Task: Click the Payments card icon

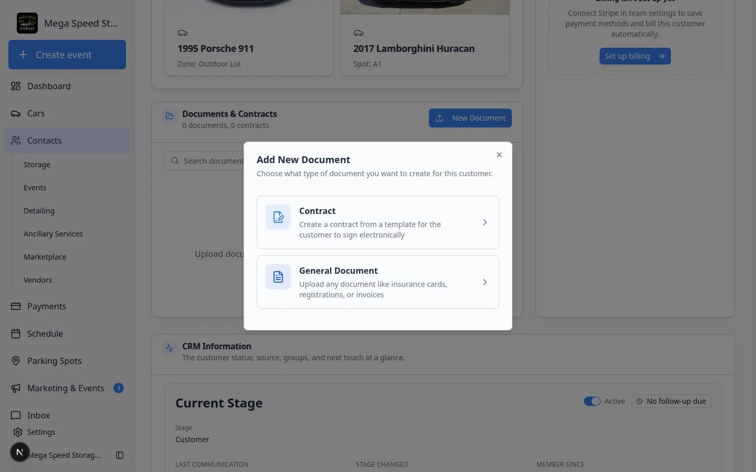Action: tap(16, 306)
